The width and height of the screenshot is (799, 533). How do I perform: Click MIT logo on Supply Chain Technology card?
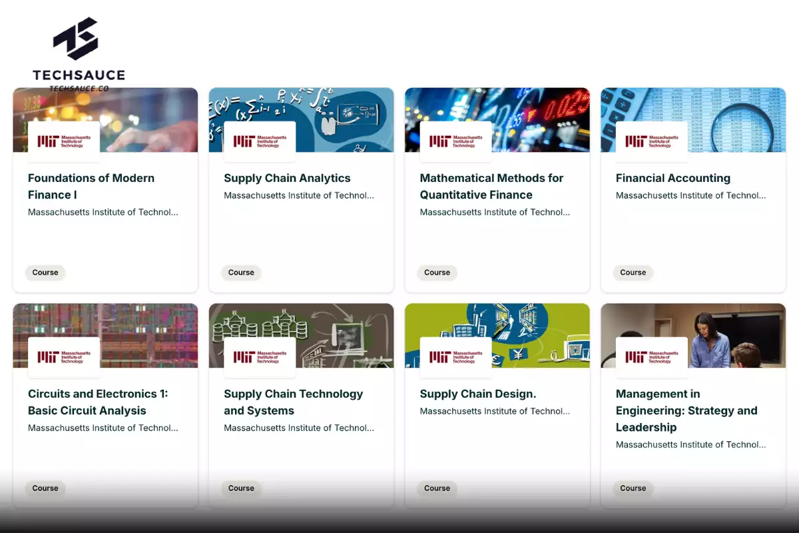pyautogui.click(x=260, y=357)
